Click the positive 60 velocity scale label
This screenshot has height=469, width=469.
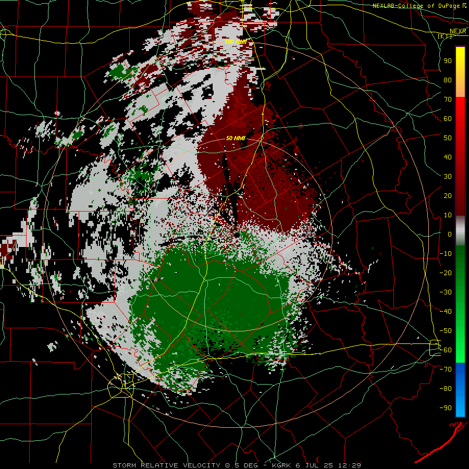click(448, 119)
